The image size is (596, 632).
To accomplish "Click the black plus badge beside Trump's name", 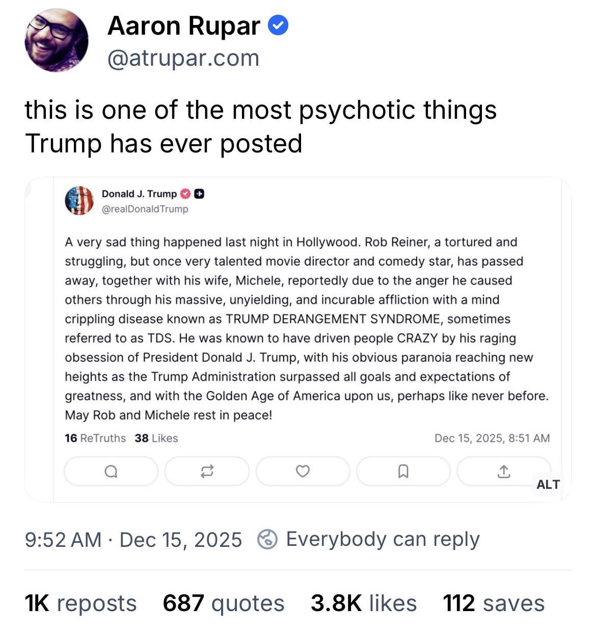I will [199, 194].
